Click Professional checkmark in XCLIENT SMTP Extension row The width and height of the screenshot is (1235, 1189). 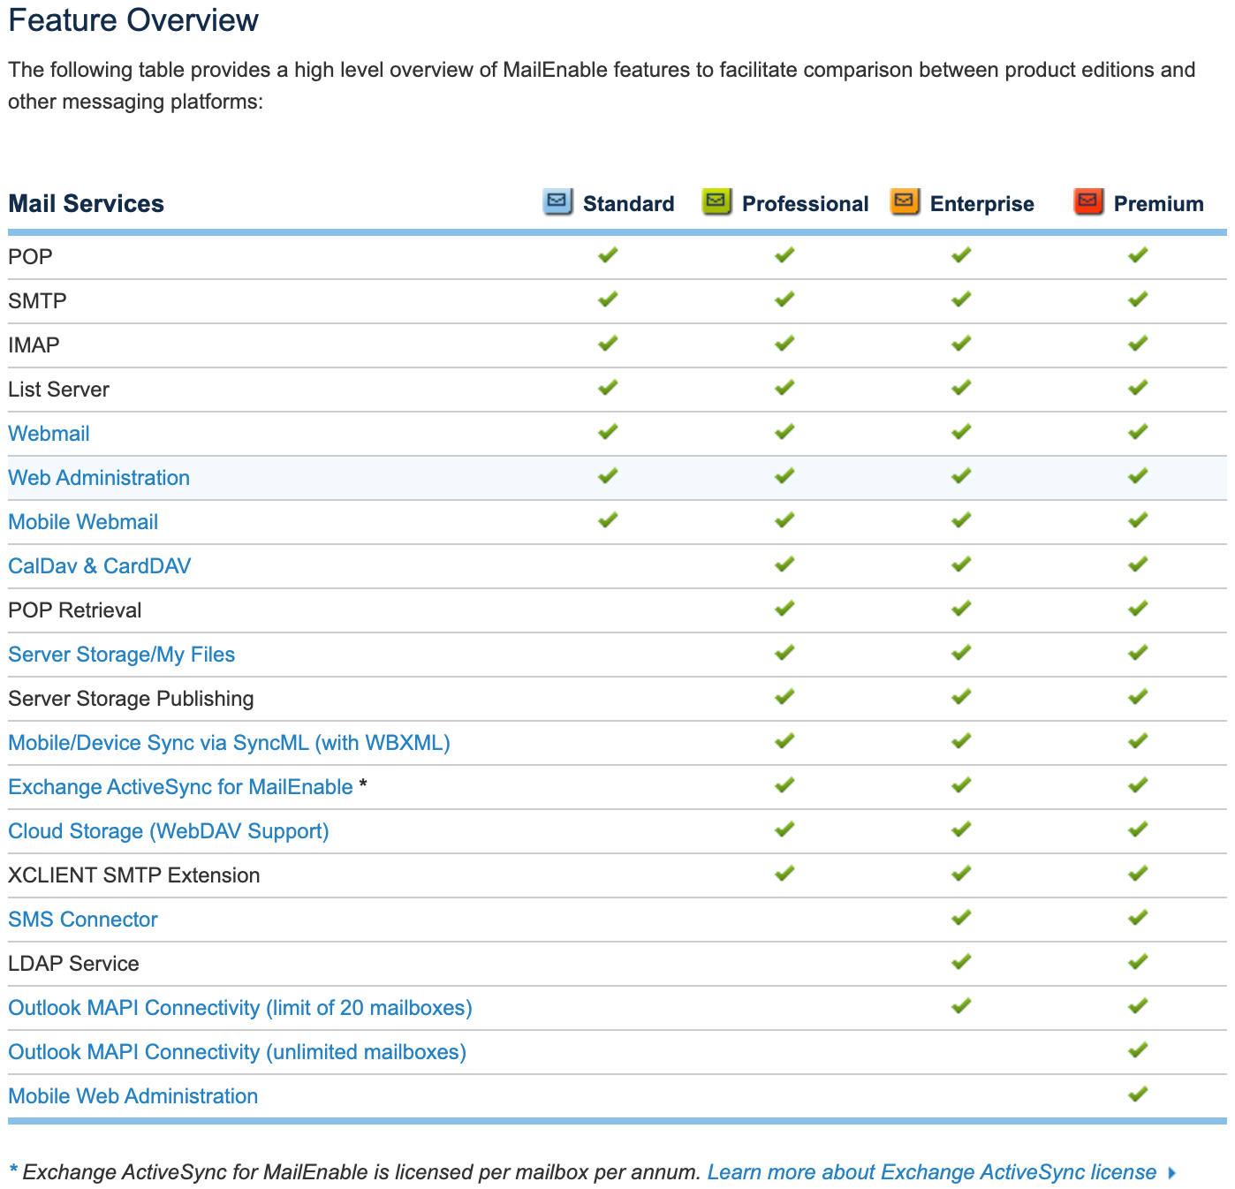(784, 874)
